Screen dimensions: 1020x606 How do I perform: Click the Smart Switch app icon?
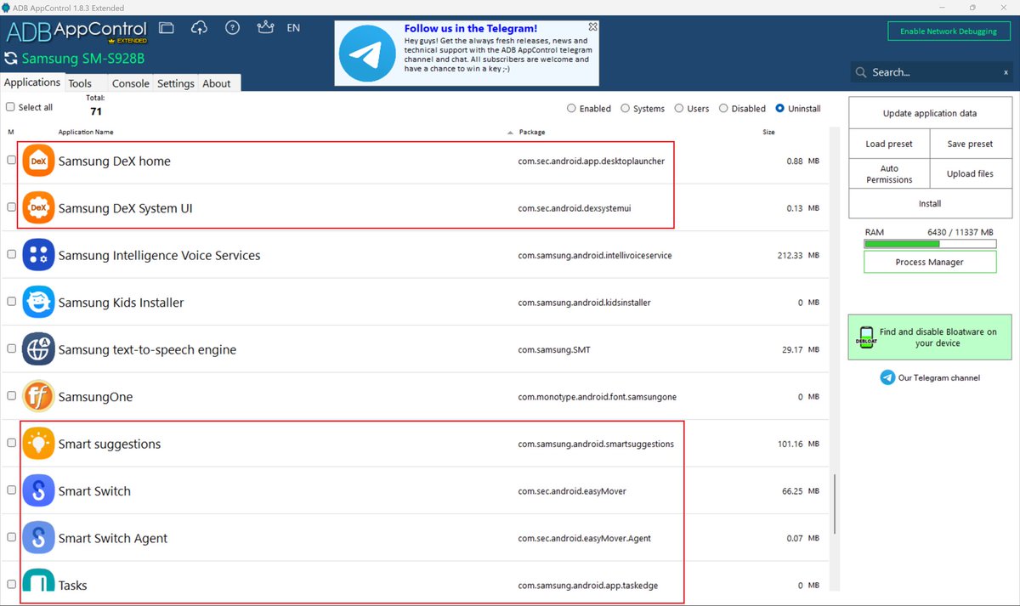coord(38,490)
